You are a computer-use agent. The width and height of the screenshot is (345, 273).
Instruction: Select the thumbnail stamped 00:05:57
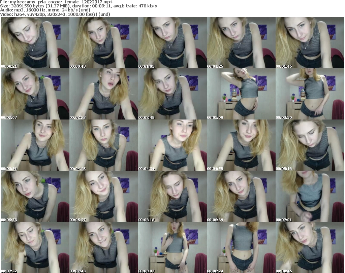(x=104, y=196)
